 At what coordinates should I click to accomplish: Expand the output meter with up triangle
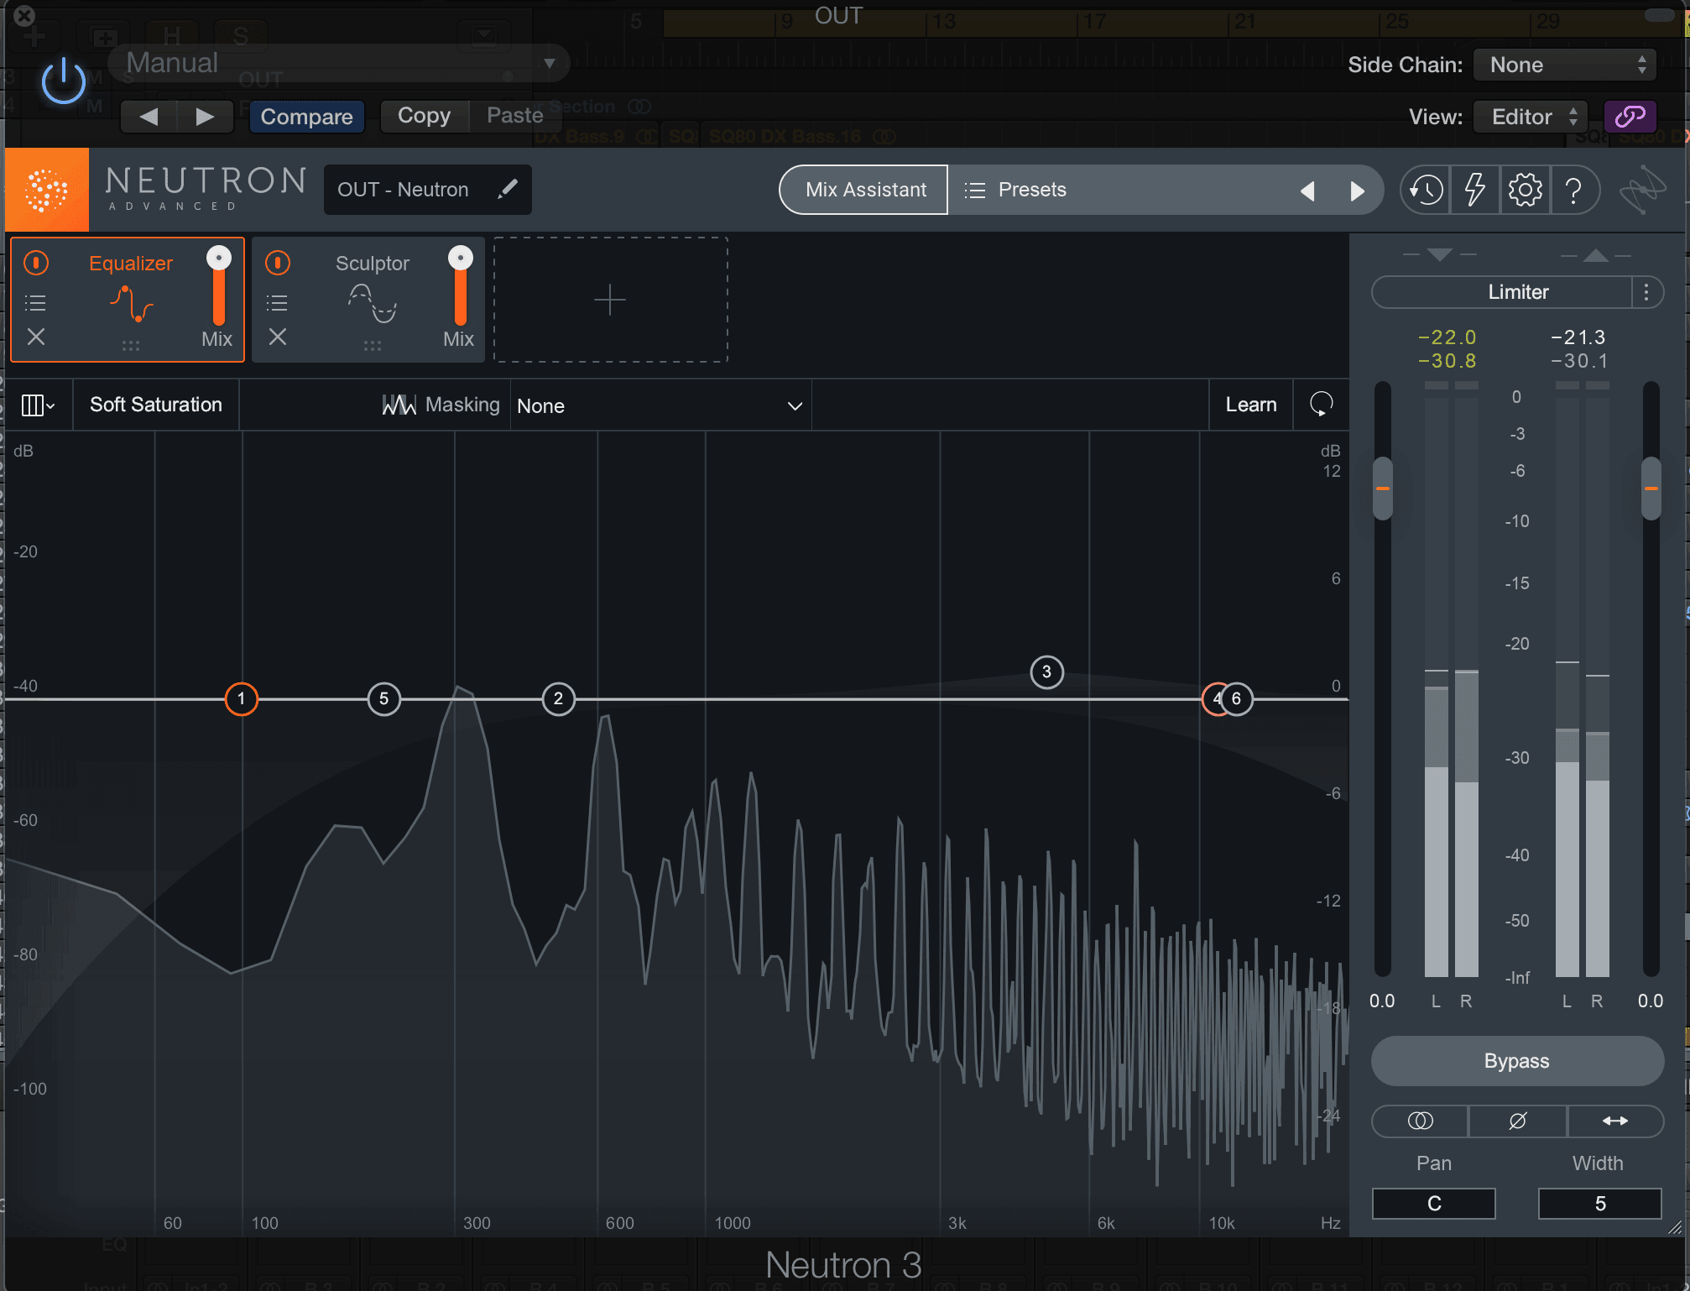coord(1595,255)
